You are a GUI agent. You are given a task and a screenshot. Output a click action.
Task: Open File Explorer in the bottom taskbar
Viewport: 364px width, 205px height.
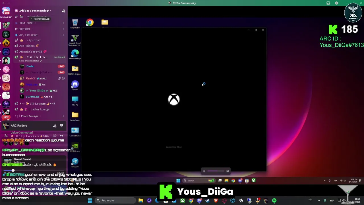(x=141, y=200)
